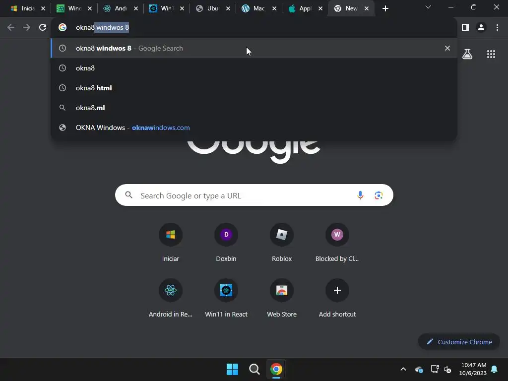Open the Blocked by Cl... shortcut

337,242
